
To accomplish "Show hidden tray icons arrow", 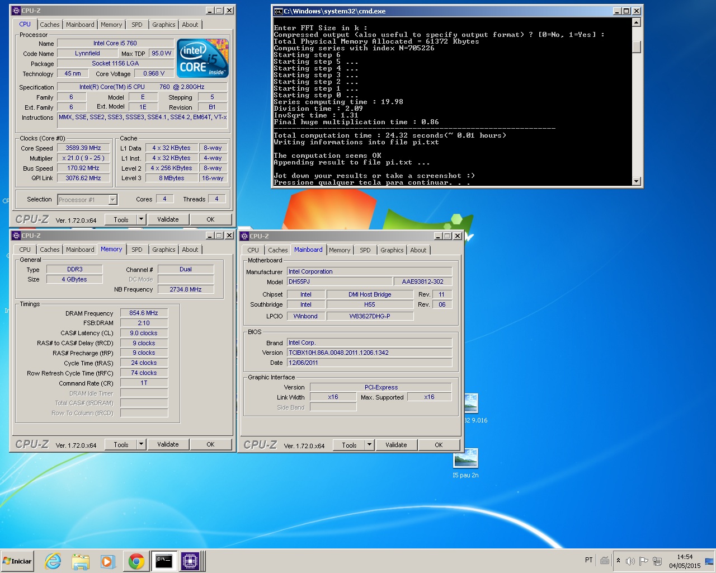I will [x=618, y=560].
